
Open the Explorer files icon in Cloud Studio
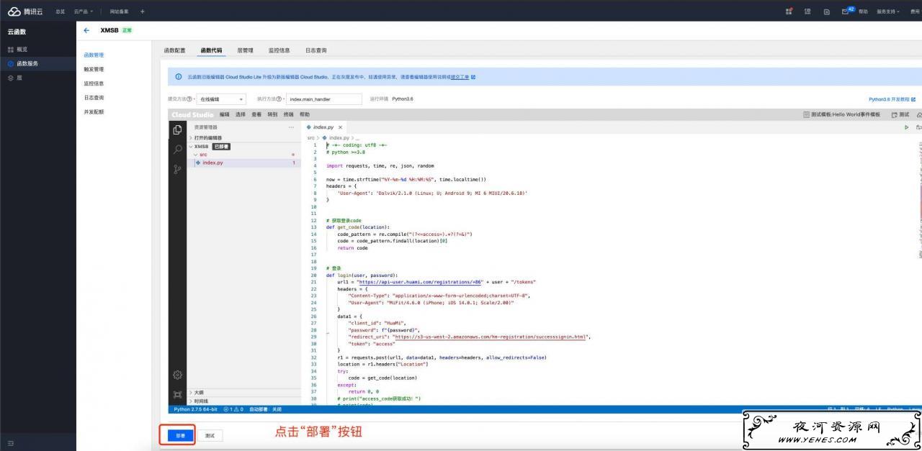[177, 129]
